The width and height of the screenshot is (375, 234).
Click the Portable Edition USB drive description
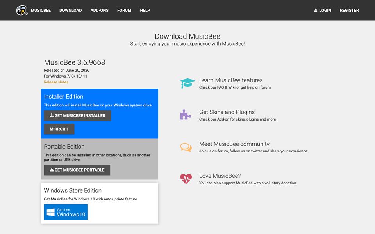[x=97, y=157]
